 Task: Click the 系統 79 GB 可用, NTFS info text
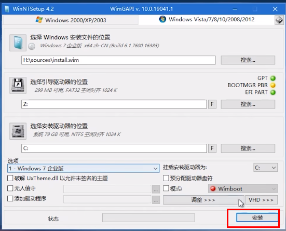click(x=77, y=134)
